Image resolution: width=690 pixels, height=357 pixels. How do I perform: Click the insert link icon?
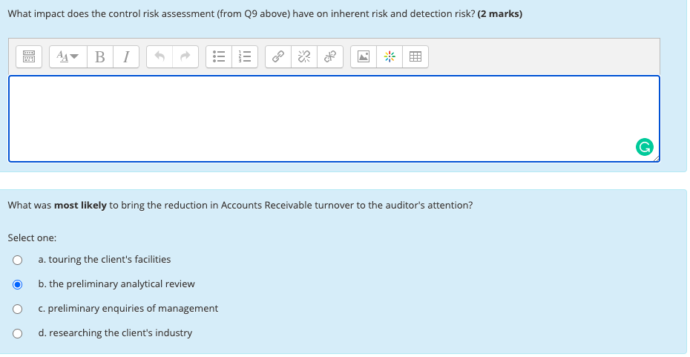point(278,57)
